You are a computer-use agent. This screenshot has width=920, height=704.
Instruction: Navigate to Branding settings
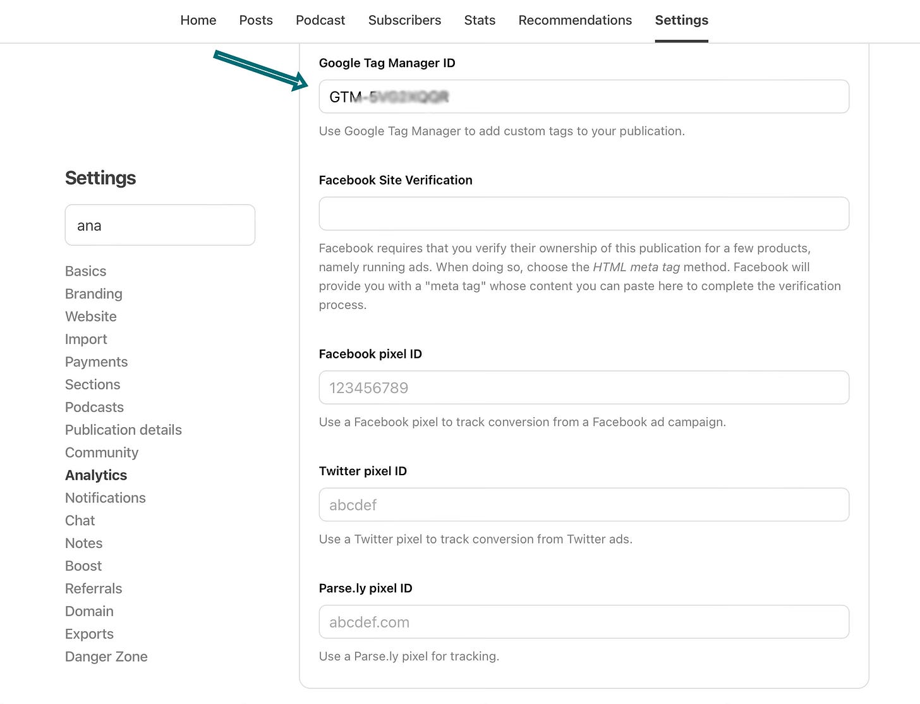click(93, 294)
